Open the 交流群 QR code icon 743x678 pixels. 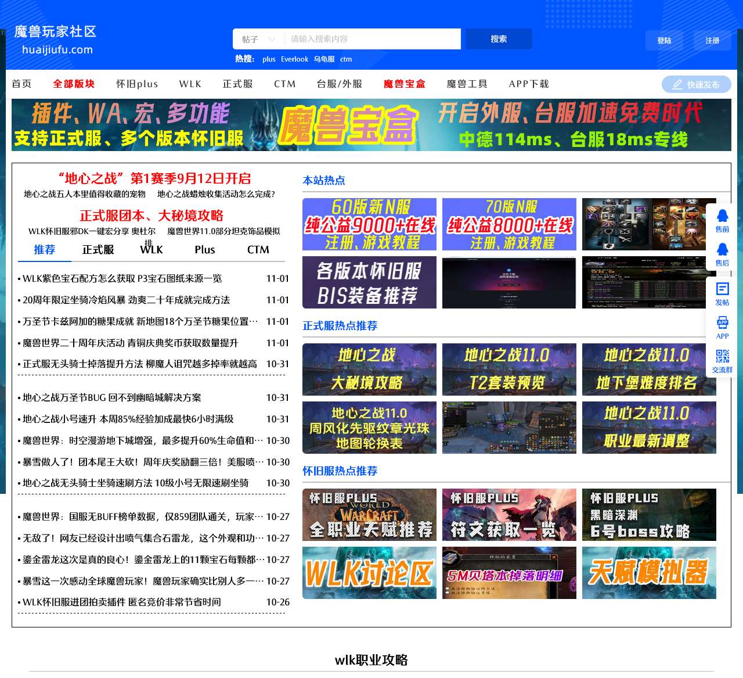(722, 356)
